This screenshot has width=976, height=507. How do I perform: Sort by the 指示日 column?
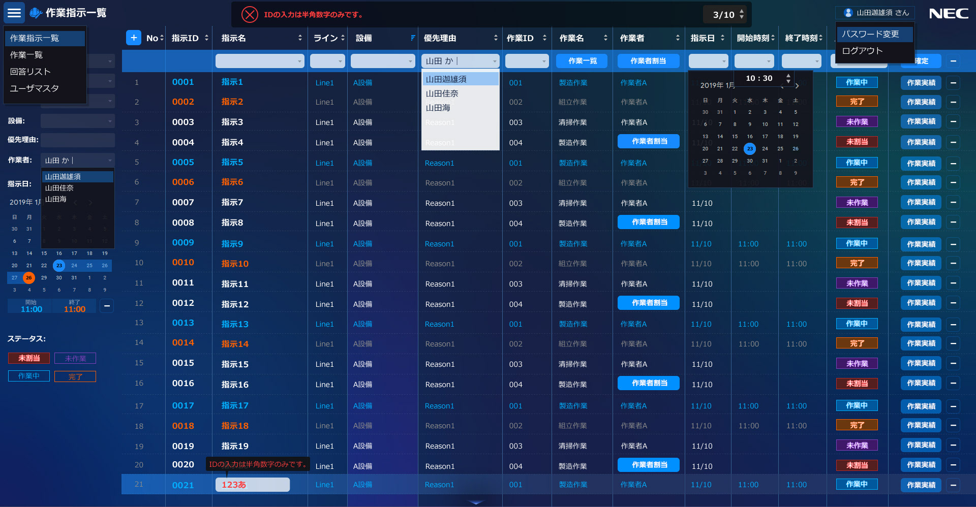tap(722, 38)
